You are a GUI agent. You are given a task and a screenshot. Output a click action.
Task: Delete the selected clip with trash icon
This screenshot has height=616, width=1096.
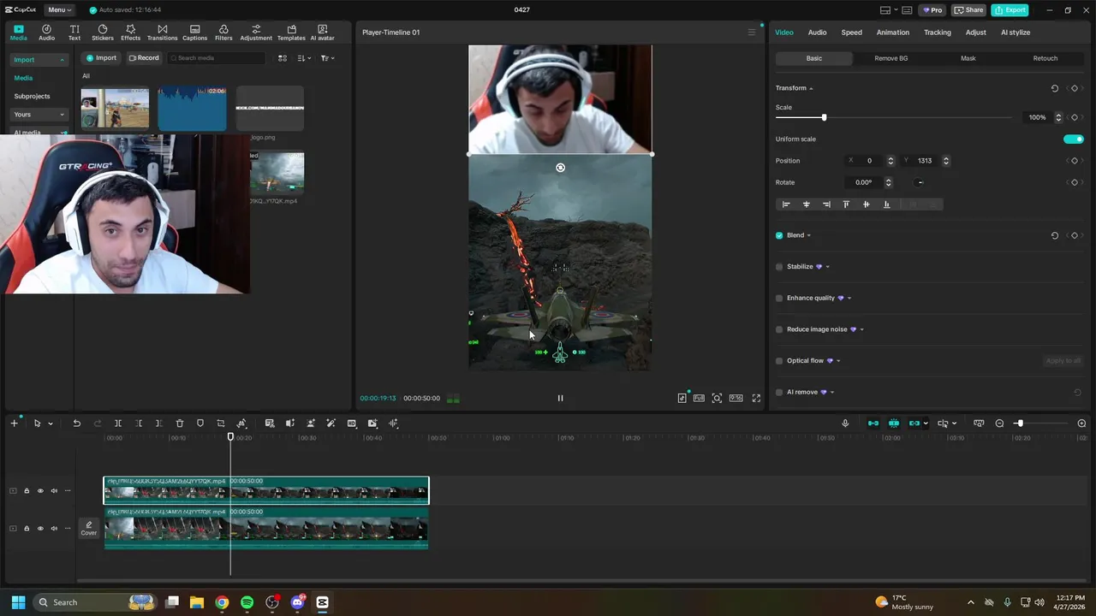click(x=180, y=423)
